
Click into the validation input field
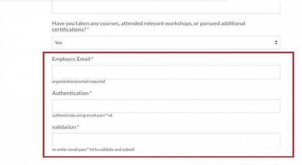pyautogui.click(x=166, y=140)
